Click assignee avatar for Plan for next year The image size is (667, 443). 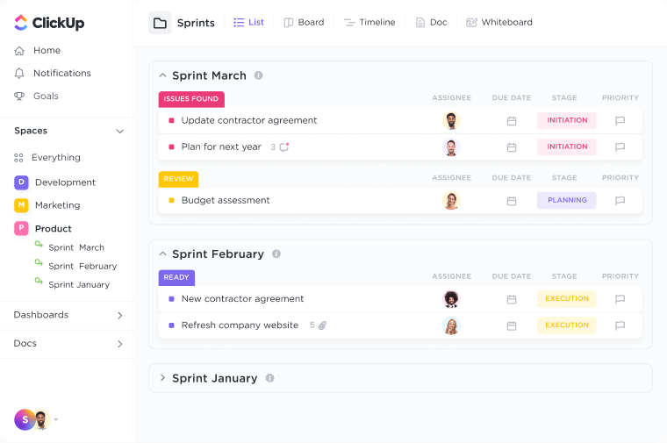pos(451,147)
